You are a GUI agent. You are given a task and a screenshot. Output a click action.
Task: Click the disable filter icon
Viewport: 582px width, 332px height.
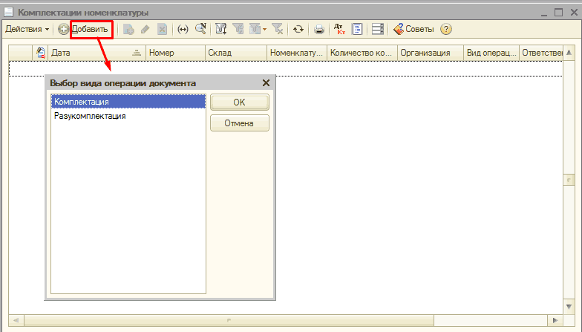278,29
